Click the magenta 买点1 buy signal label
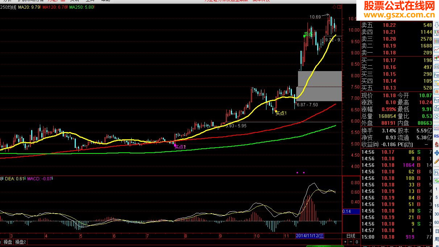439x247 pixels. pos(180,147)
